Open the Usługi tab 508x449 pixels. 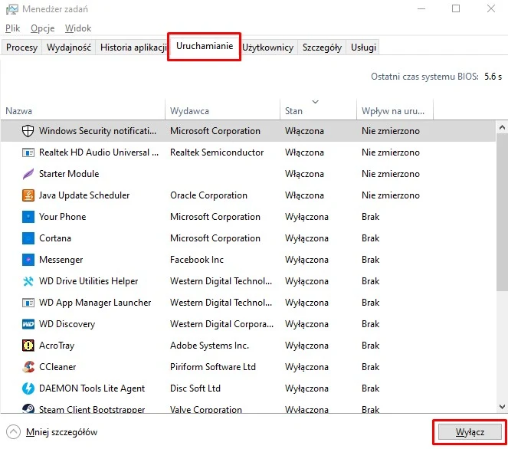pyautogui.click(x=363, y=48)
